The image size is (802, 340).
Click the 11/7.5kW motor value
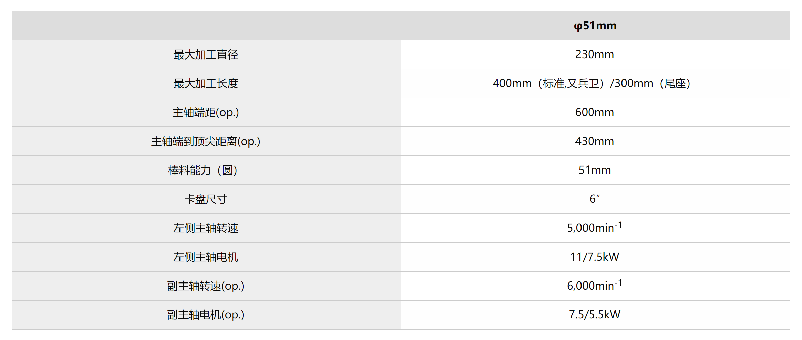click(x=595, y=257)
